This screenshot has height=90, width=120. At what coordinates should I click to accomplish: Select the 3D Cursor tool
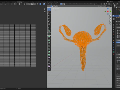point(49,12)
